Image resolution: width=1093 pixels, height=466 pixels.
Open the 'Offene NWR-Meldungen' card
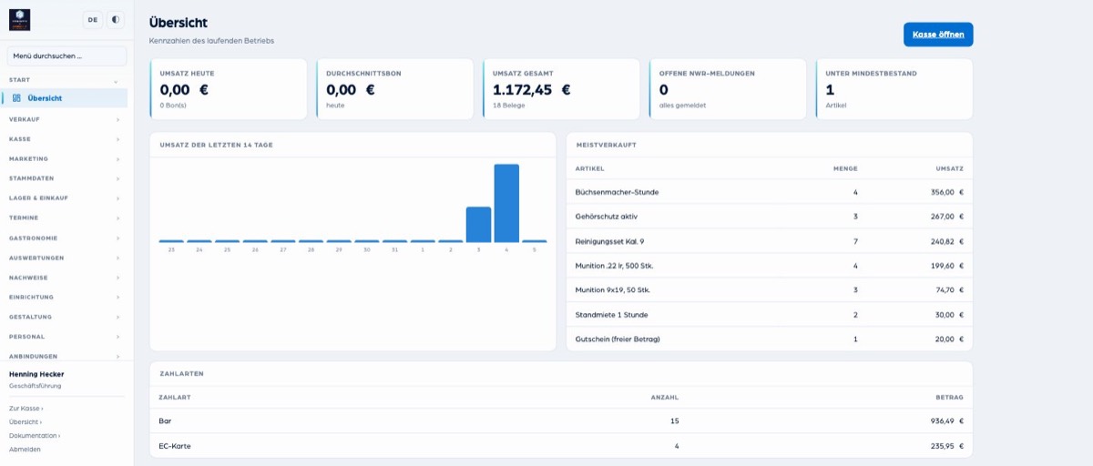click(x=728, y=89)
